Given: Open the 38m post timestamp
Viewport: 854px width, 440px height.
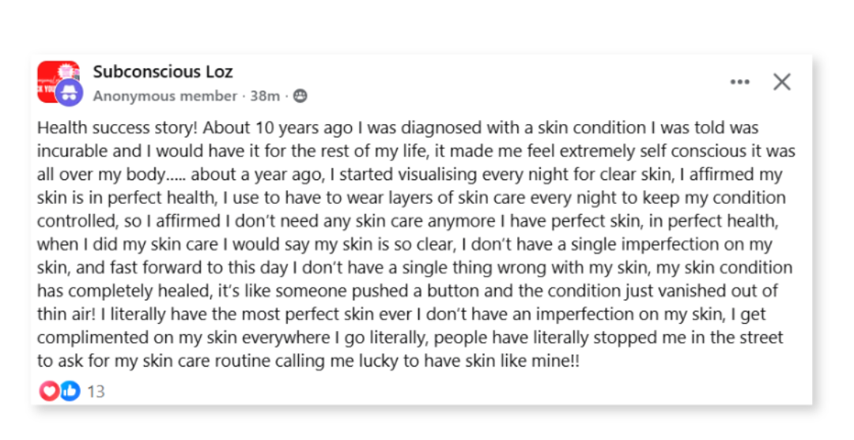Looking at the screenshot, I should (265, 96).
